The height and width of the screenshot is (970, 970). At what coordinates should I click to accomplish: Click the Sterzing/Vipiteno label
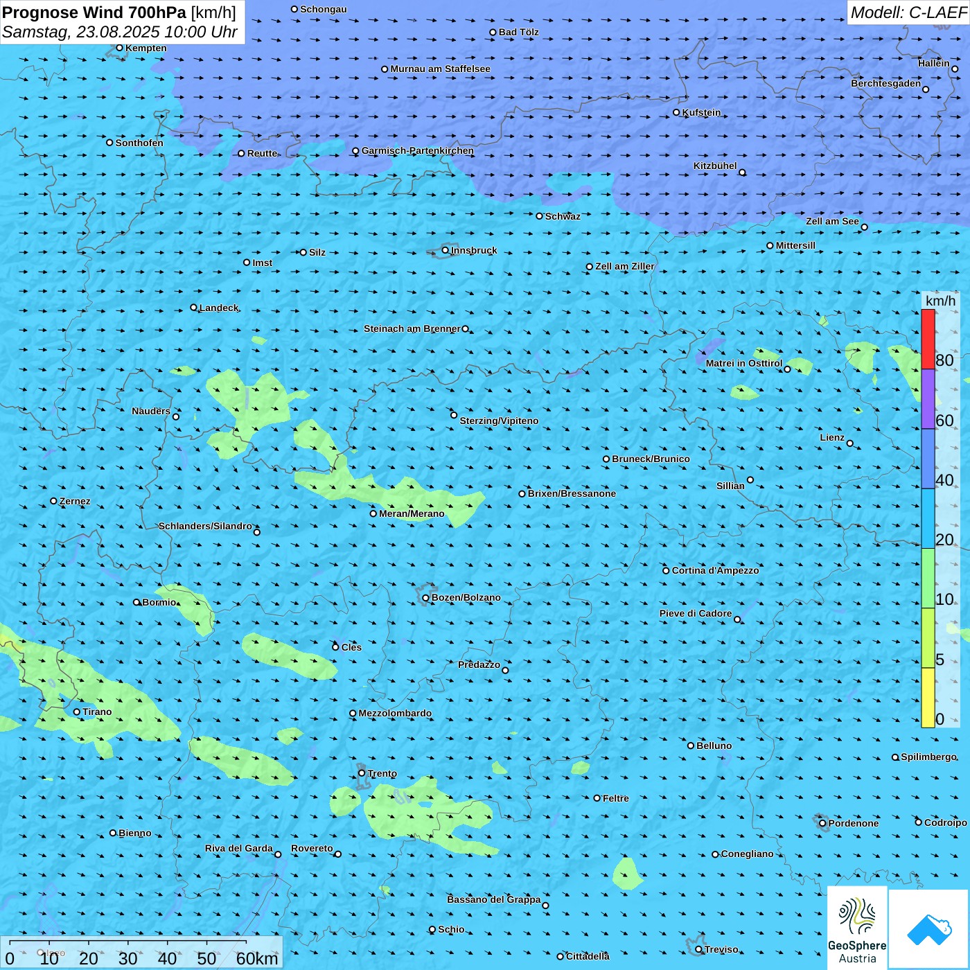(x=499, y=421)
